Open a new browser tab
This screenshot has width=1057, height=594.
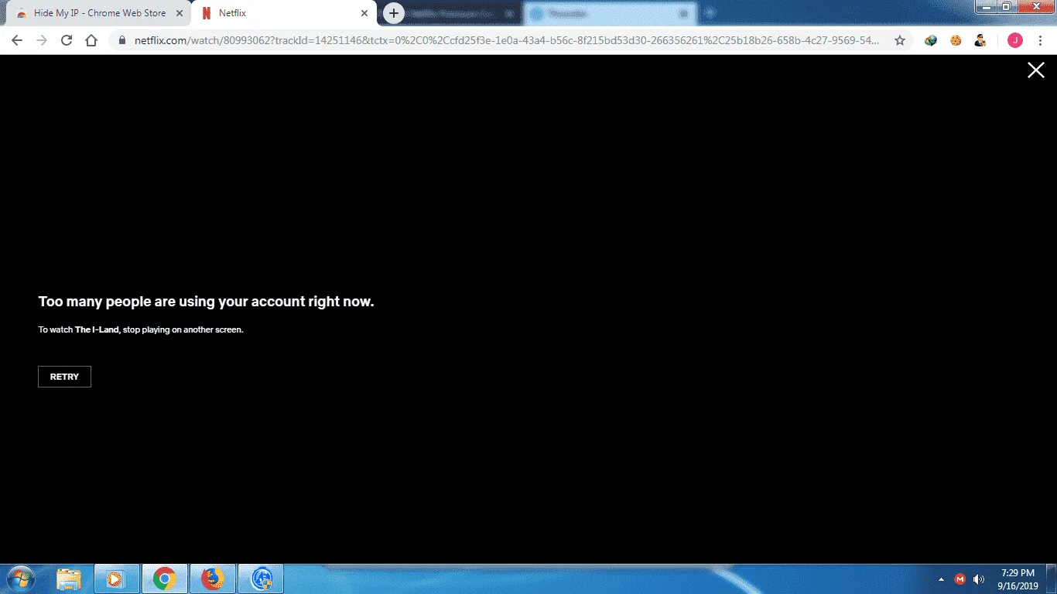[x=394, y=13]
